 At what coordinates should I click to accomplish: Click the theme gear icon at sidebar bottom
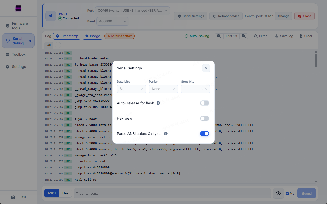coord(13,197)
